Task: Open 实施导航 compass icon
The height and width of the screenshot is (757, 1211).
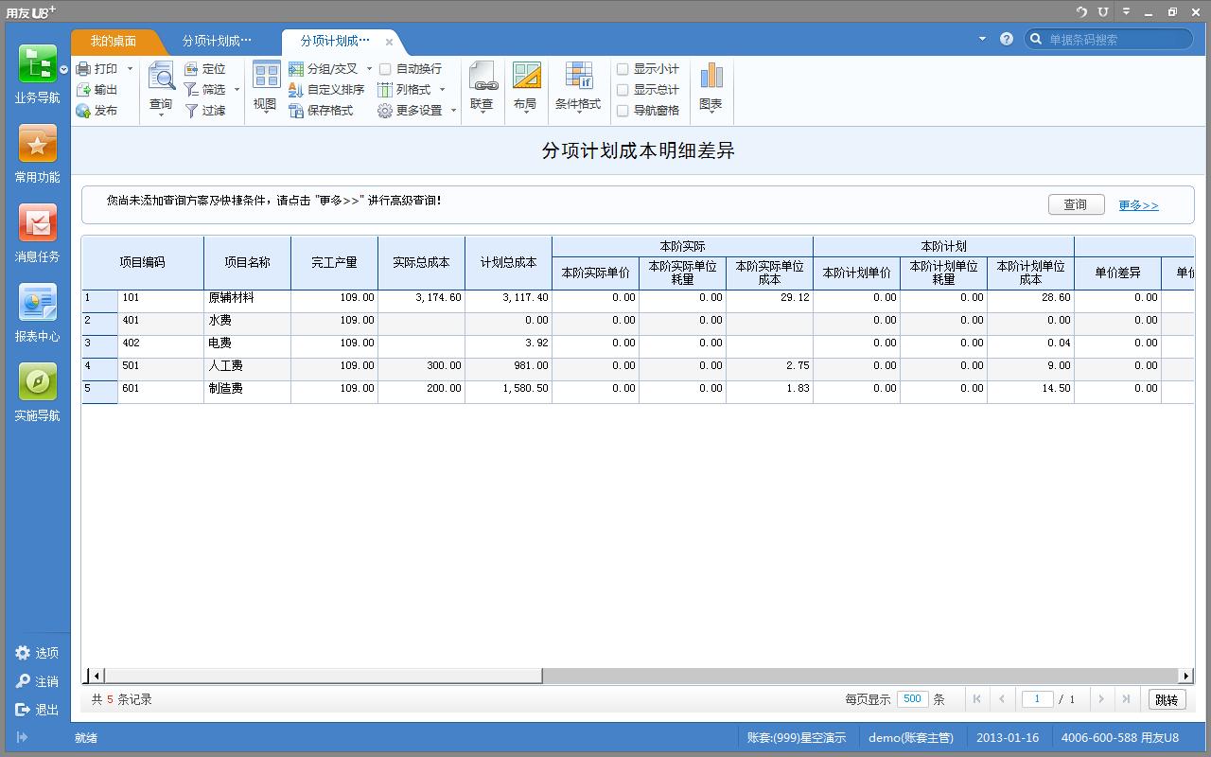Action: tap(37, 382)
